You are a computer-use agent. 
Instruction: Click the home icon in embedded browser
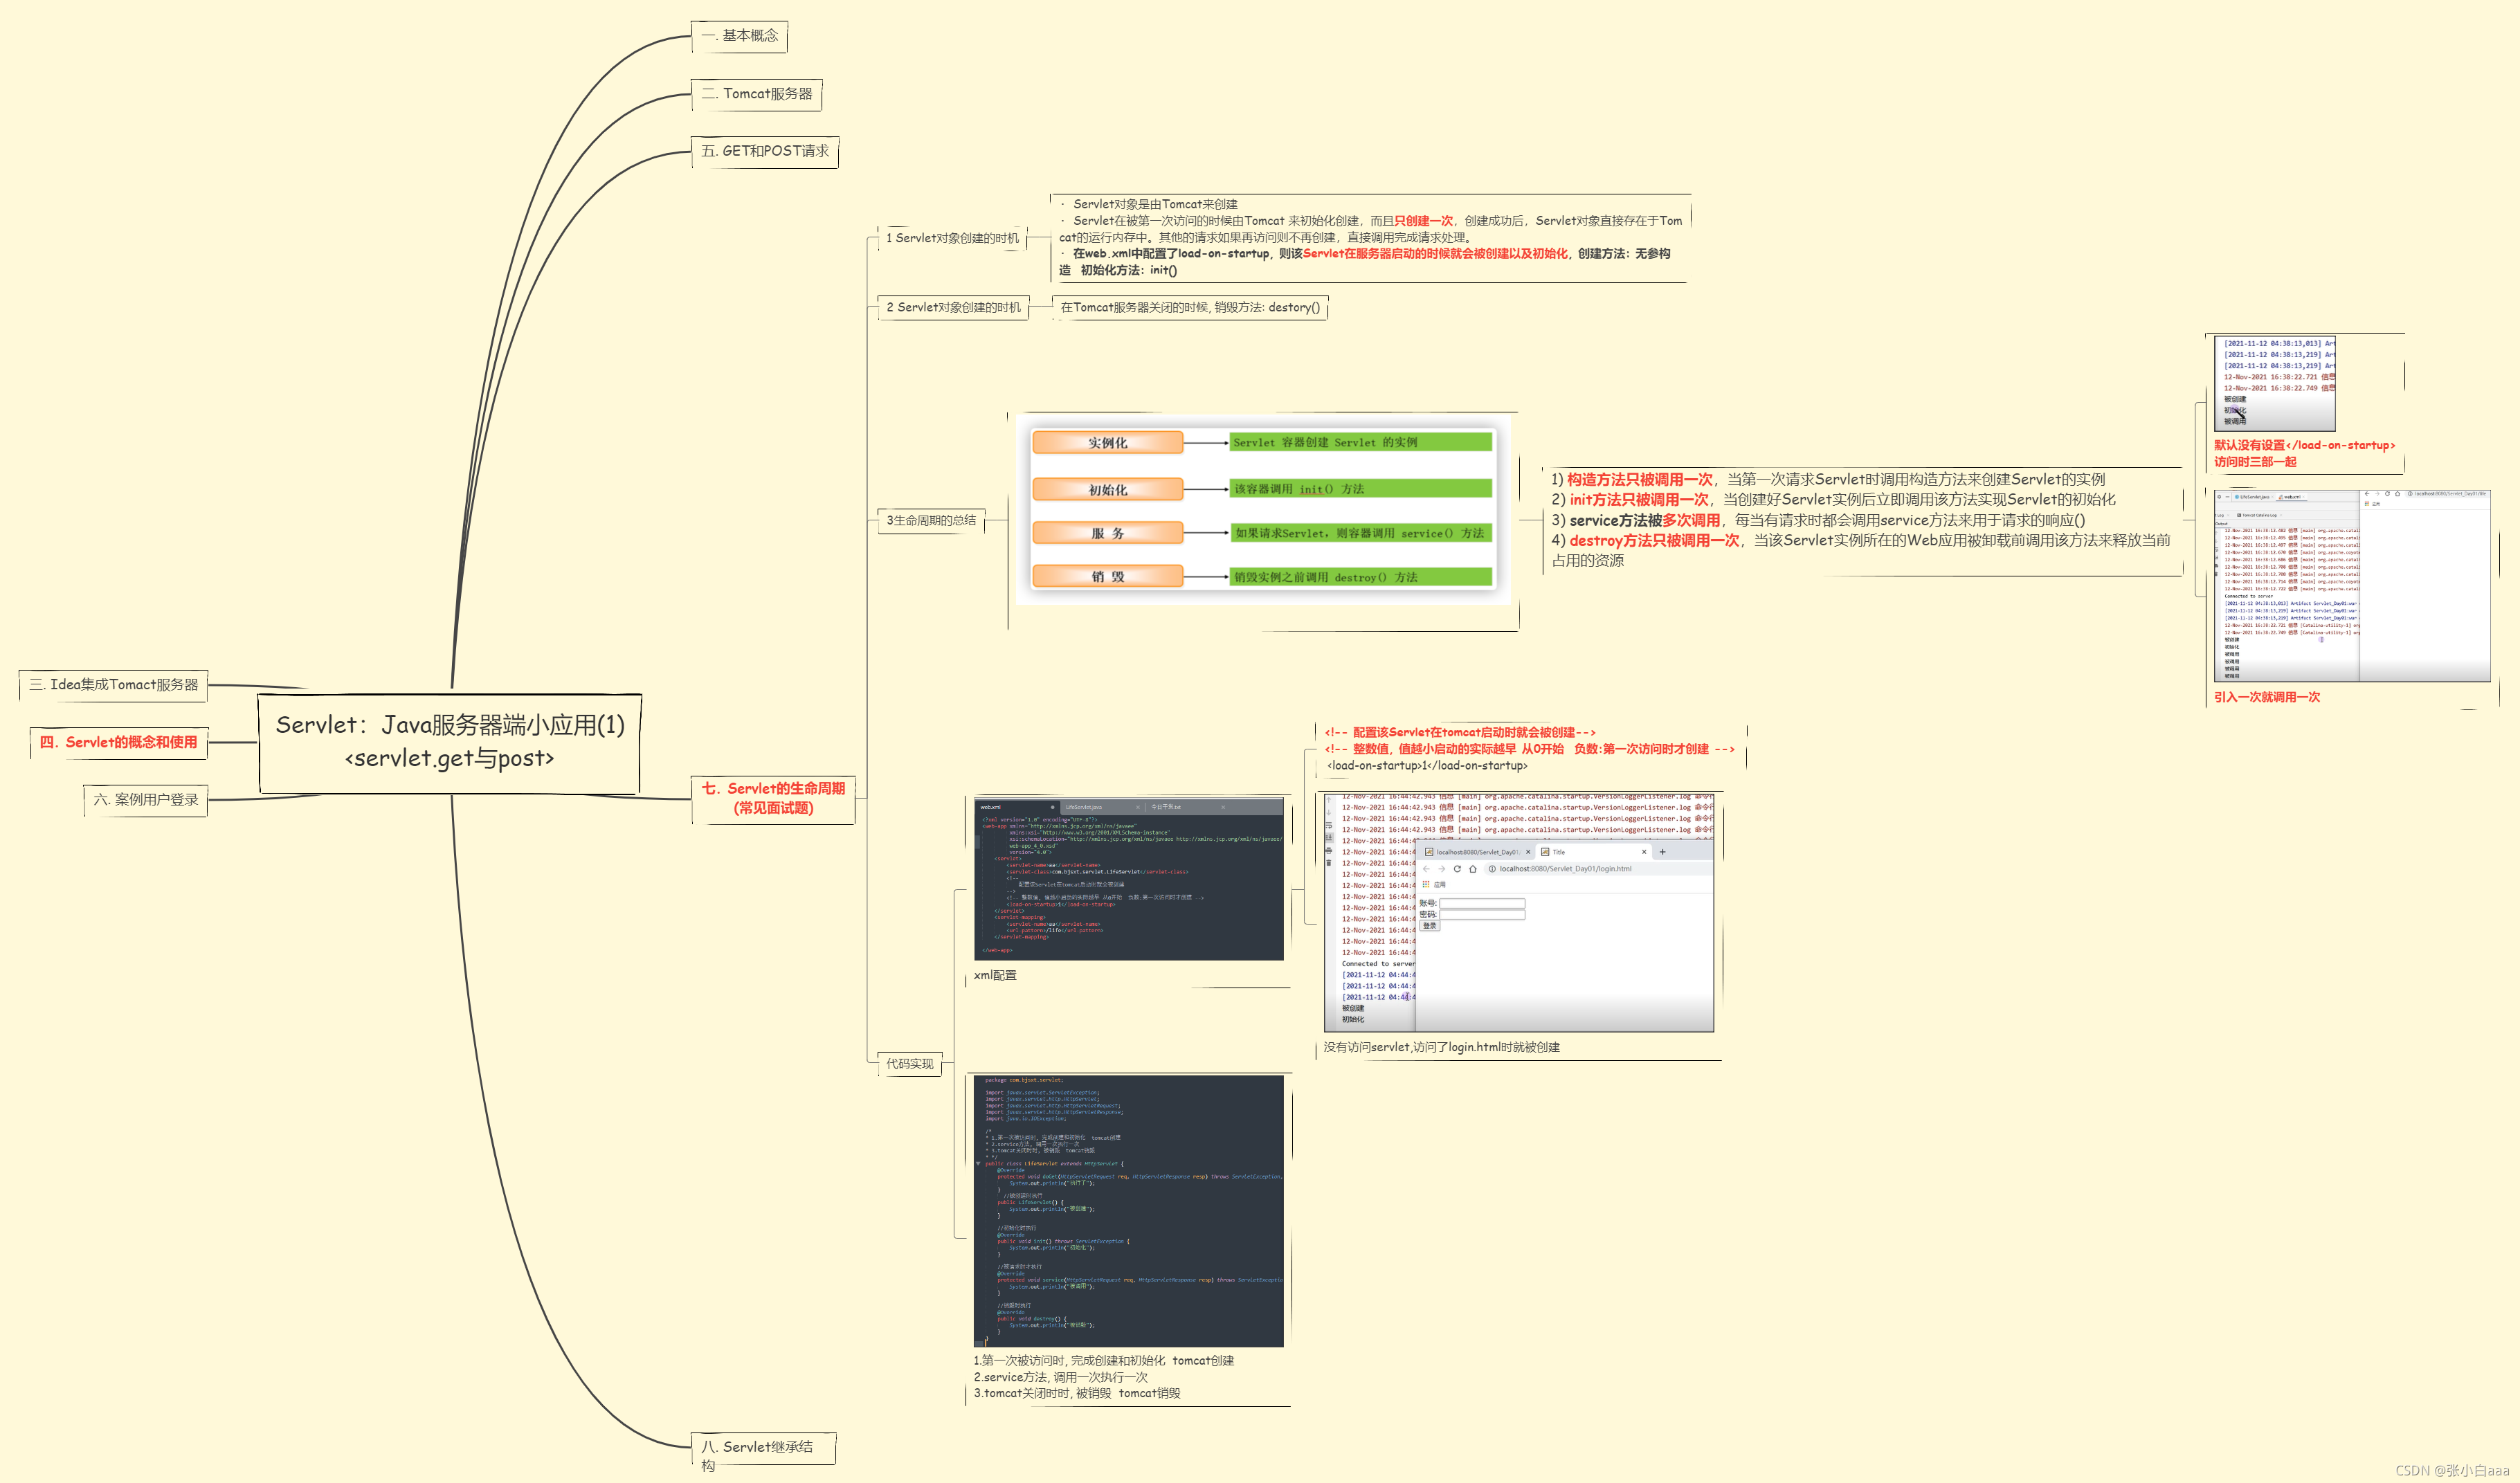(x=1473, y=869)
